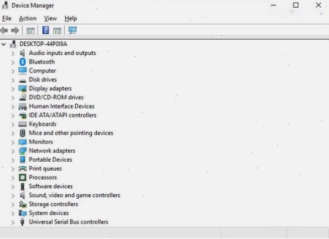Viewport: 329px width, 239px height.
Task: Click the Print queues printer icon
Action: pyautogui.click(x=23, y=168)
